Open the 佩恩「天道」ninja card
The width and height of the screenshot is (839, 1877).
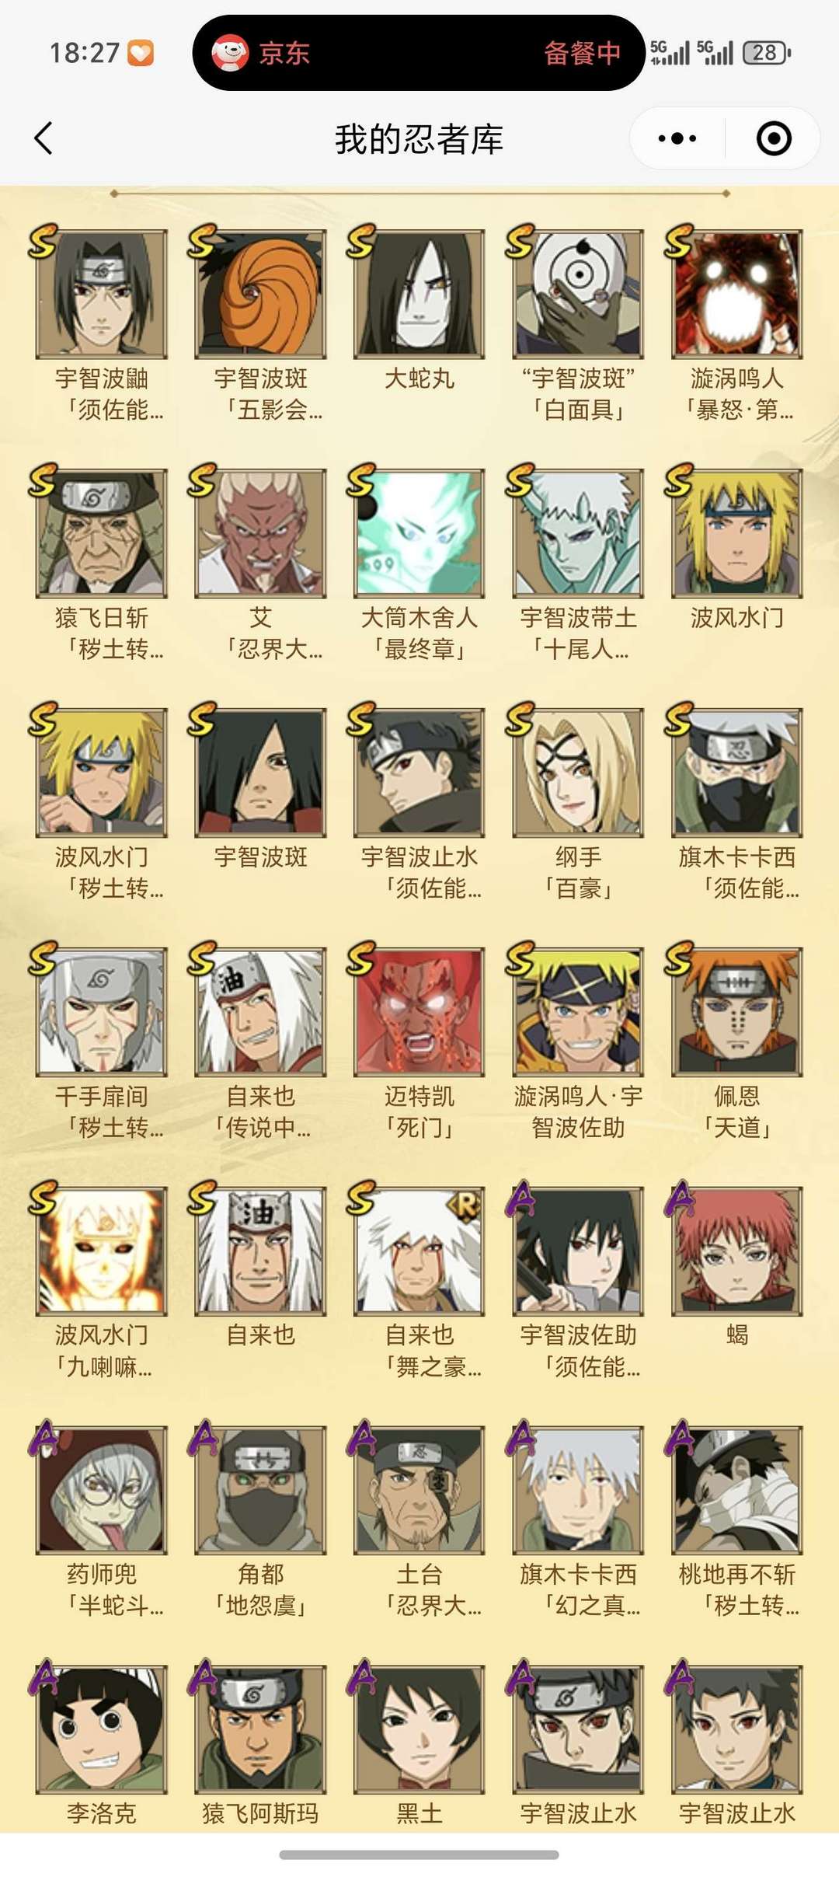pos(736,1012)
